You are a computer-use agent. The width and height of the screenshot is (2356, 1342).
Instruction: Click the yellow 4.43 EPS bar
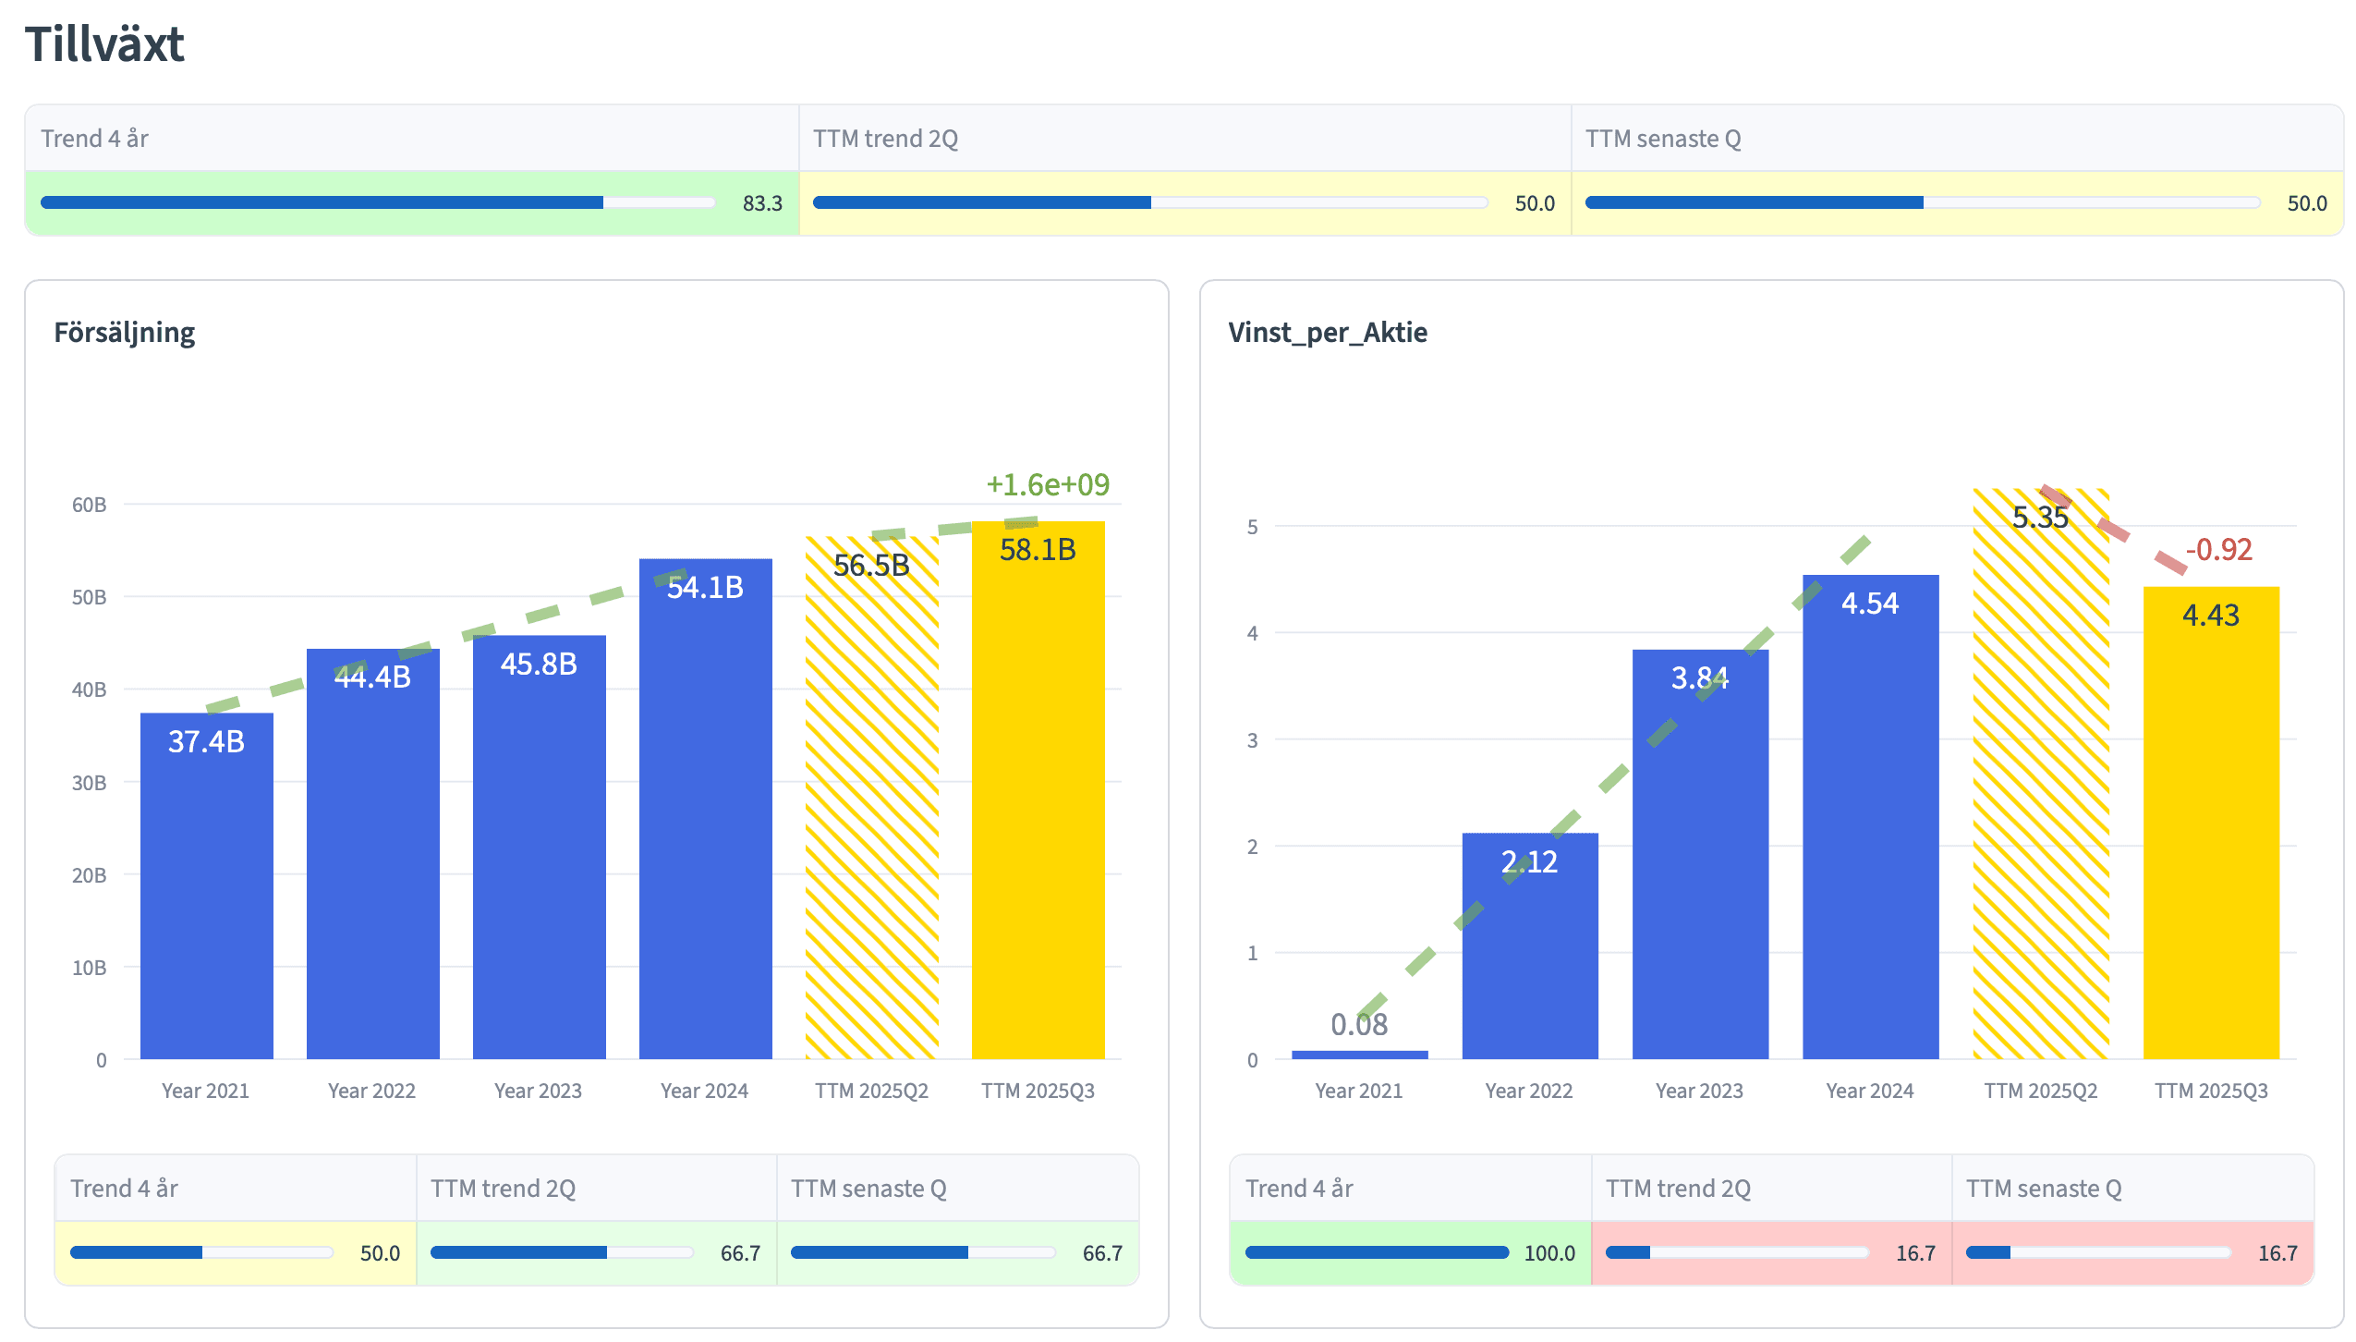[2210, 823]
